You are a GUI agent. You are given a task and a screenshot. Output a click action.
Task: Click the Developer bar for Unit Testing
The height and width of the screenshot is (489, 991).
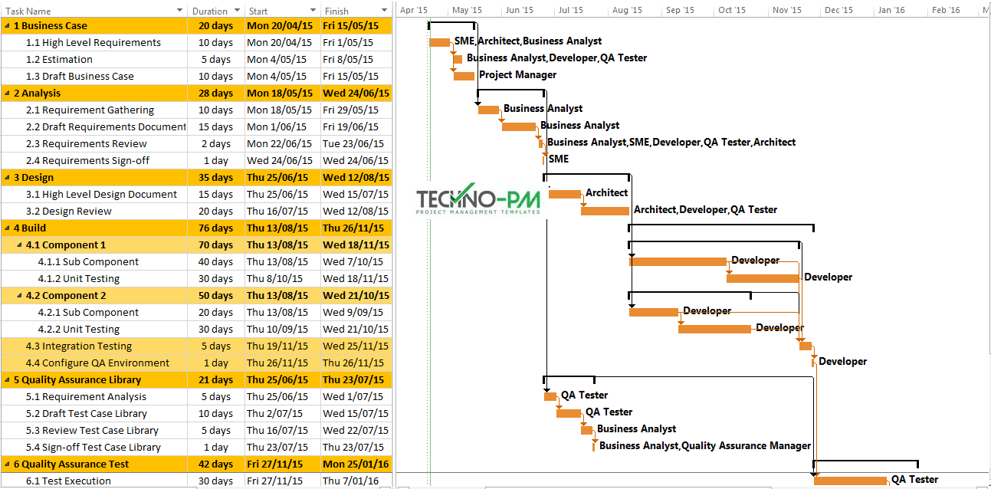tap(763, 277)
